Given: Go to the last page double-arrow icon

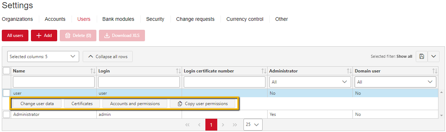Looking at the screenshot, I should click(x=235, y=125).
